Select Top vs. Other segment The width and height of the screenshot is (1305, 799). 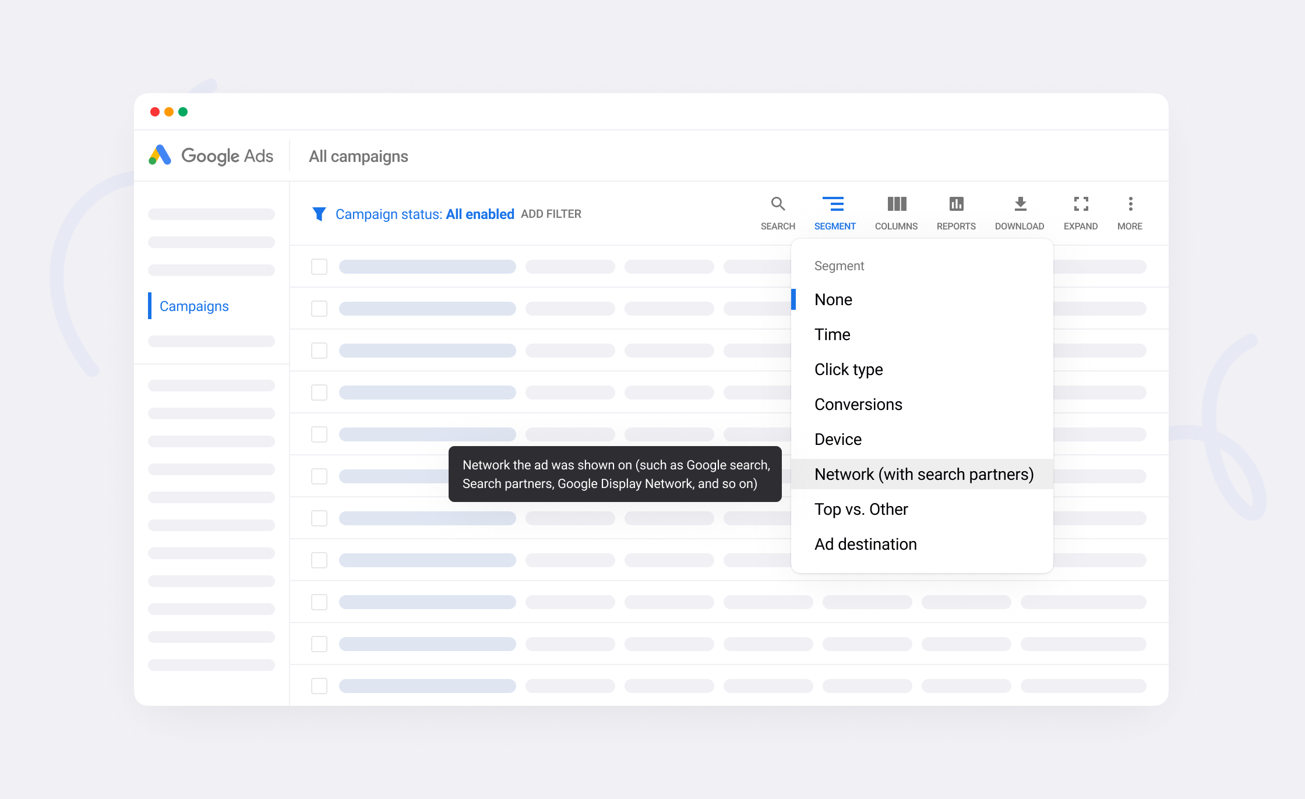pyautogui.click(x=860, y=509)
